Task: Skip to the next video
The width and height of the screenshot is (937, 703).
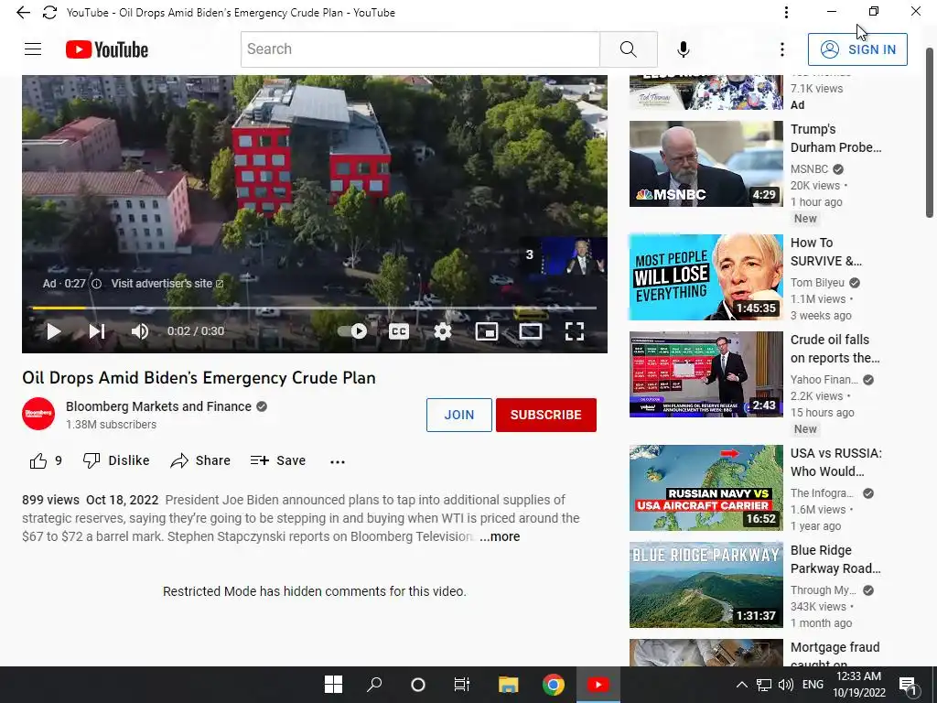Action: pyautogui.click(x=97, y=331)
